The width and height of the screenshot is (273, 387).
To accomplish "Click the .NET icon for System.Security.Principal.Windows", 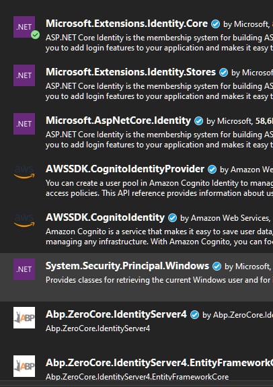I will 24,269.
